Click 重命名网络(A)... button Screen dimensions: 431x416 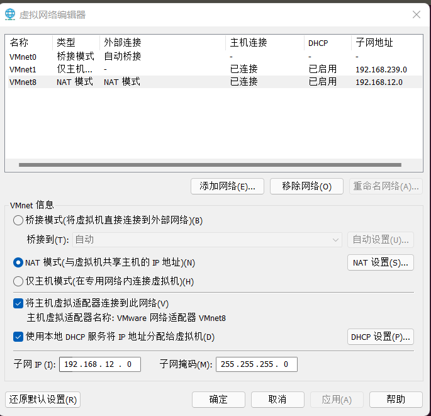[386, 186]
